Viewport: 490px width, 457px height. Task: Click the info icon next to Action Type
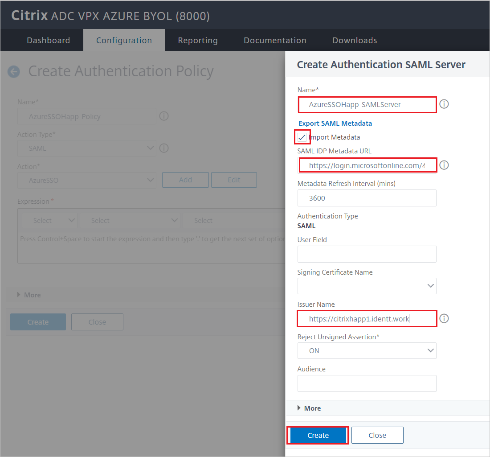(163, 148)
